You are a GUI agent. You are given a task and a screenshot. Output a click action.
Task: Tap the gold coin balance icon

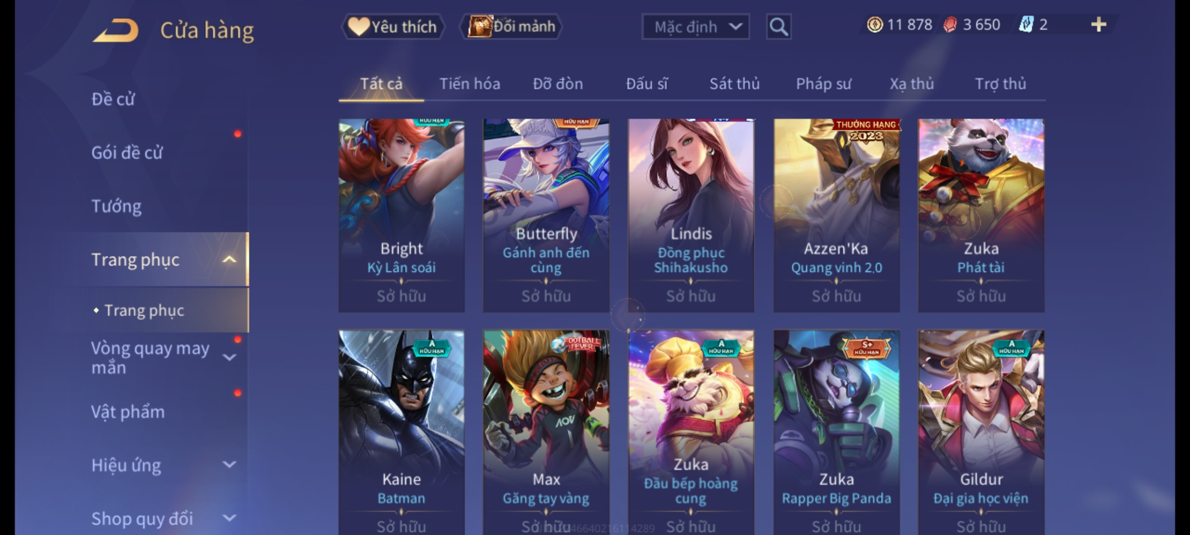pyautogui.click(x=875, y=25)
